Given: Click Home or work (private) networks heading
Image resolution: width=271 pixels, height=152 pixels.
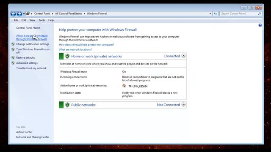Looking at the screenshot, I should click(97, 56).
